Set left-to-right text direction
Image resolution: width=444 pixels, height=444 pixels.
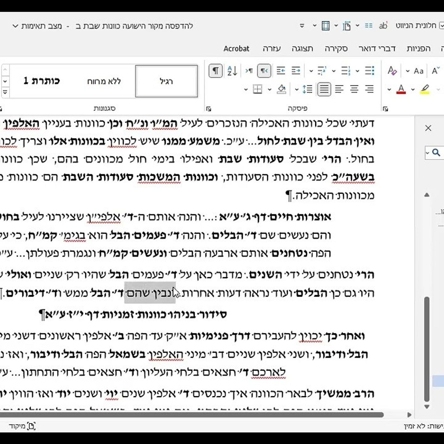pos(249,70)
